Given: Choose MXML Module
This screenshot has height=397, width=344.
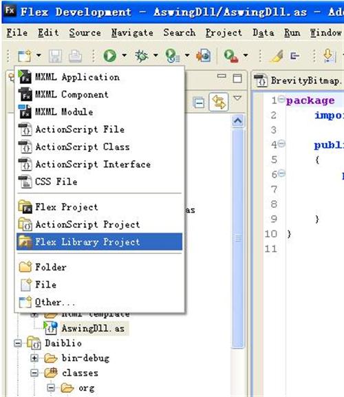Looking at the screenshot, I should click(99, 112).
